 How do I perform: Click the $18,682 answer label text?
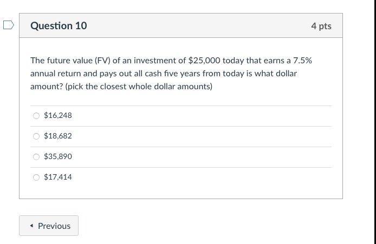58,136
